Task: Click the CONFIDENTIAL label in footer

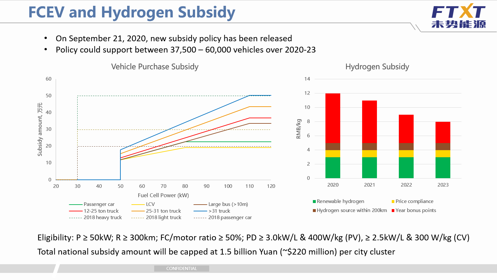Action: pyautogui.click(x=182, y=268)
